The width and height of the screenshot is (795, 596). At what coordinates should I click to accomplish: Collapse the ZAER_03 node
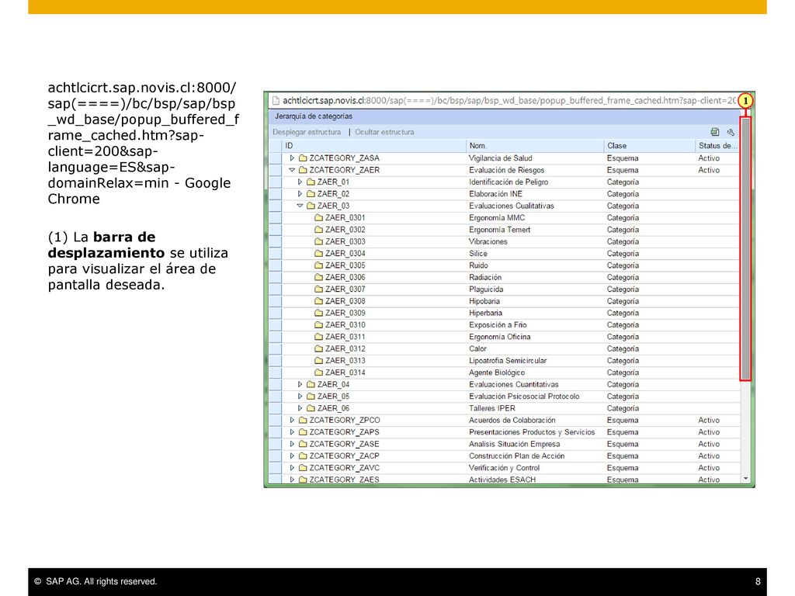[x=300, y=206]
